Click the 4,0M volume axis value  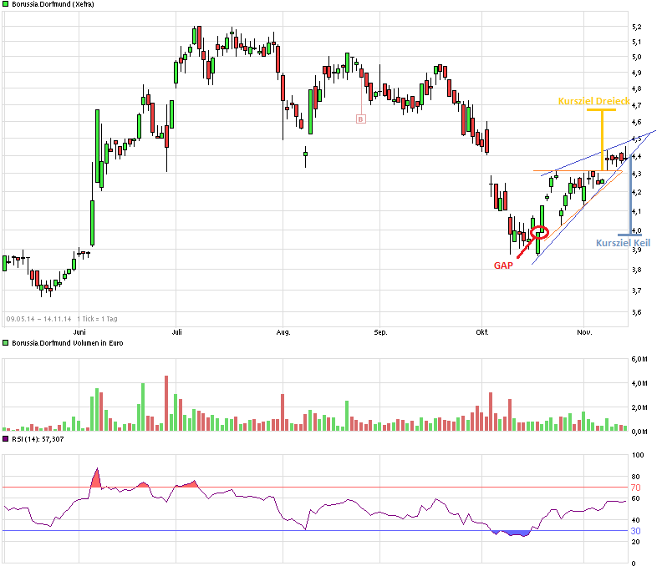(x=639, y=383)
